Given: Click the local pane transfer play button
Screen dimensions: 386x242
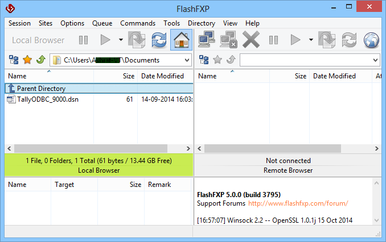Looking at the screenshot, I should point(105,40).
